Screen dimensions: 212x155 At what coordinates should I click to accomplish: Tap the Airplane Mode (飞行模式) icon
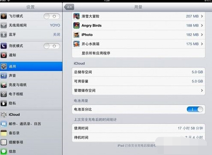click(x=3, y=16)
